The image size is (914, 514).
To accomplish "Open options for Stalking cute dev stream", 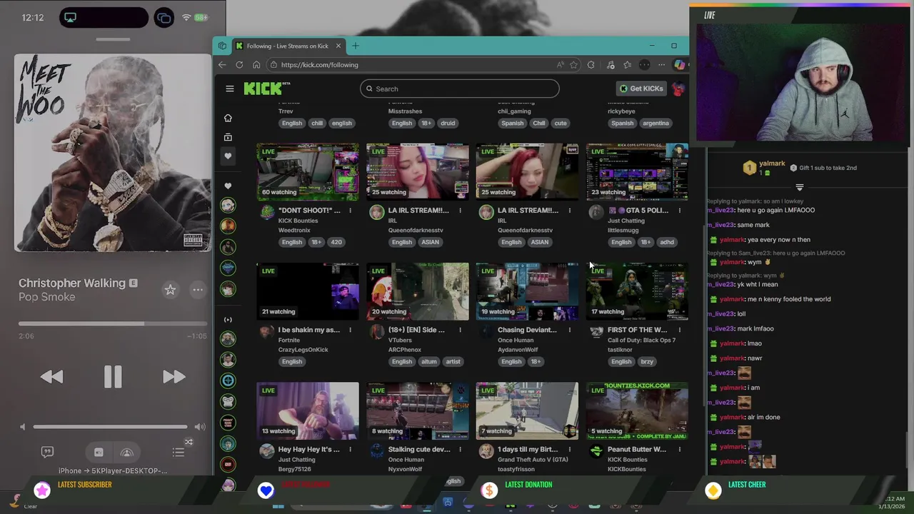I will [x=460, y=449].
